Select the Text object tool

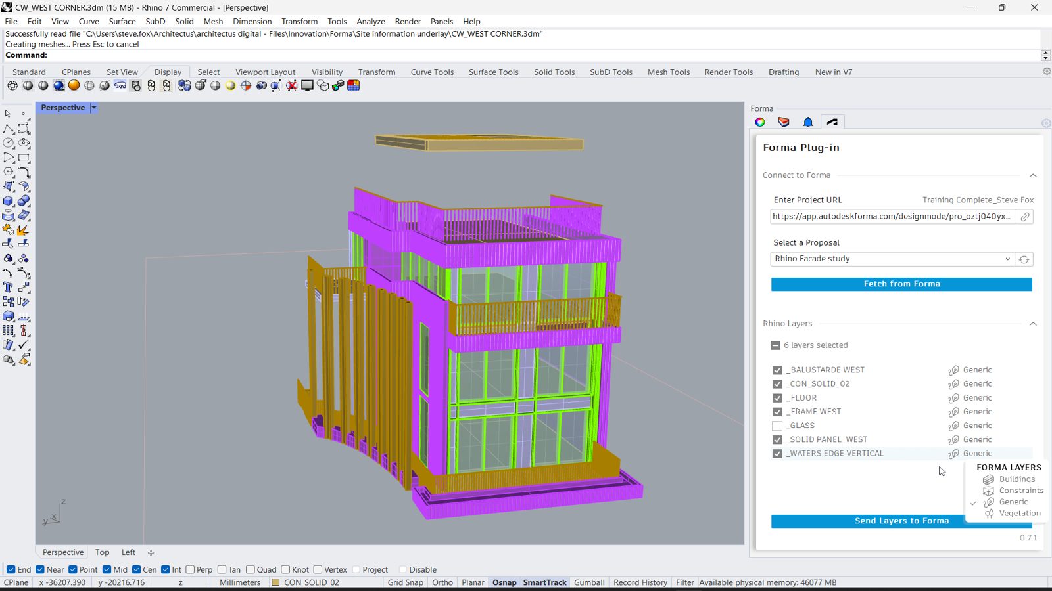[9, 288]
